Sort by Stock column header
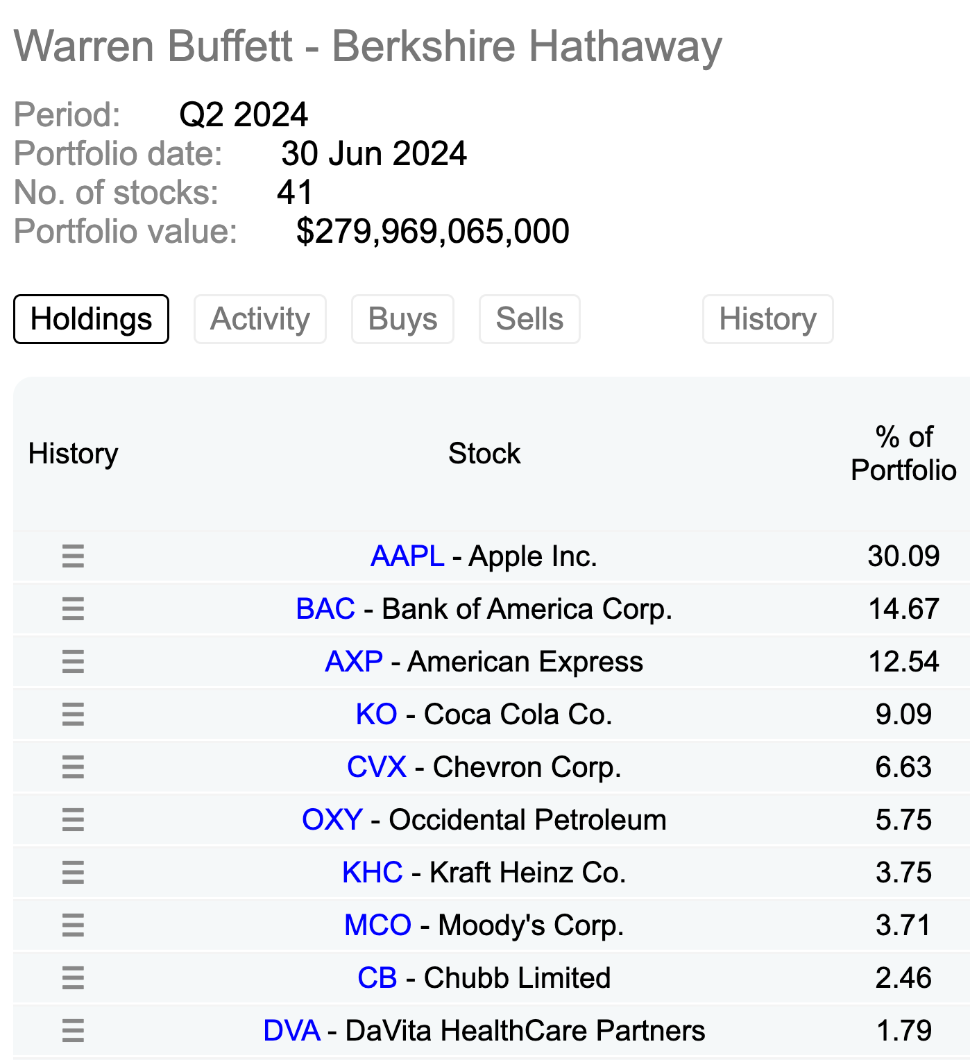Viewport: 970px width, 1060px height. pos(484,454)
